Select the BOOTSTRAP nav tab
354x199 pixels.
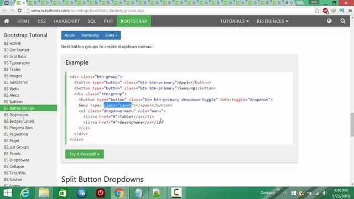134,21
